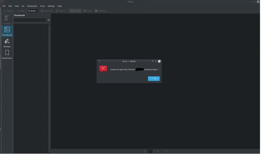This screenshot has height=154, width=274.
Task: Select the Zoom tool
Action: tap(88, 11)
